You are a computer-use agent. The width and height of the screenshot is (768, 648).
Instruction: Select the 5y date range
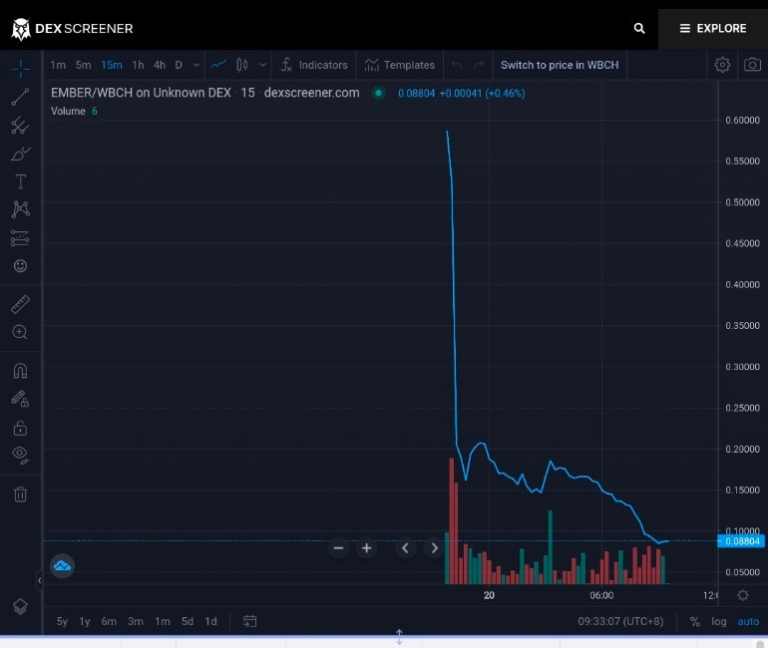pos(62,621)
